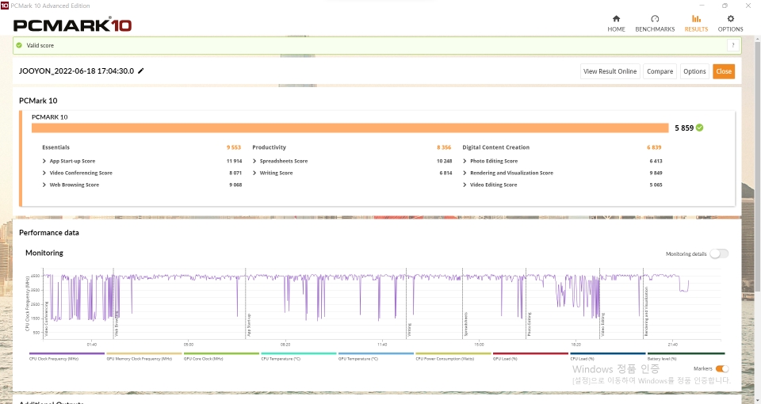This screenshot has height=404, width=761.
Task: Click the Writing marker on graph
Action: pyautogui.click(x=410, y=330)
